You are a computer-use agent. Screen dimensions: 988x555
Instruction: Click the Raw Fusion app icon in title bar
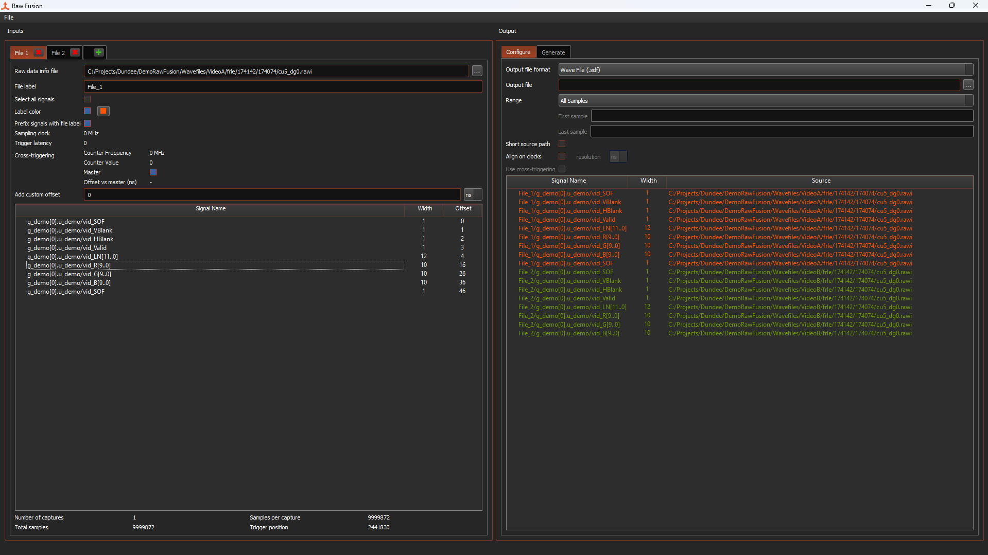[6, 6]
